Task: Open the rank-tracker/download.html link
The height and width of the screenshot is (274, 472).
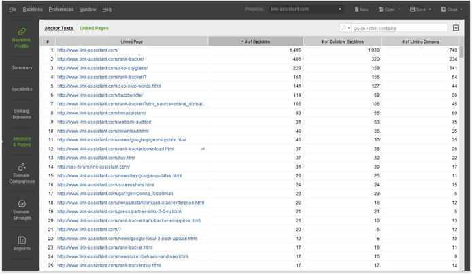Action: point(116,149)
